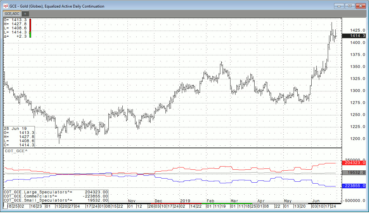
Task: Click the small box at time axis start
Action: click(x=5, y=206)
